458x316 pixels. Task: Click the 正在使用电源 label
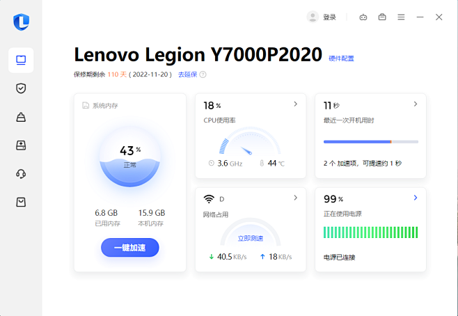pos(342,214)
